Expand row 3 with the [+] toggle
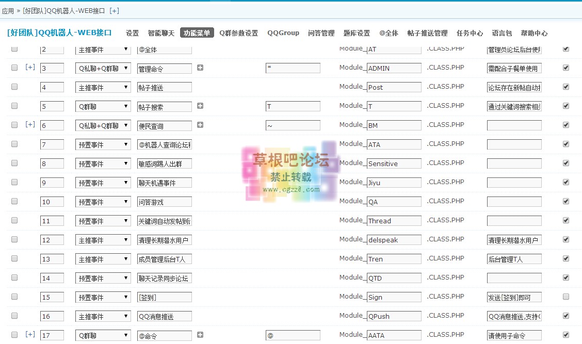 coord(30,68)
